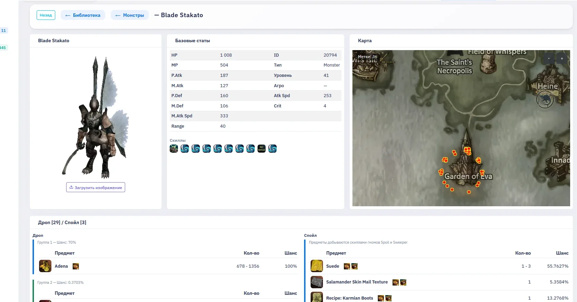Click the first chest icon beside Suede
Viewport: 577px width, 302px height.
(347, 266)
